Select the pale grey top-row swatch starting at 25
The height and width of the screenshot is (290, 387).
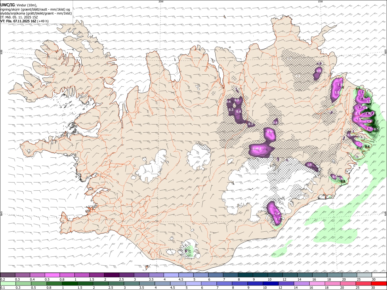364,275
